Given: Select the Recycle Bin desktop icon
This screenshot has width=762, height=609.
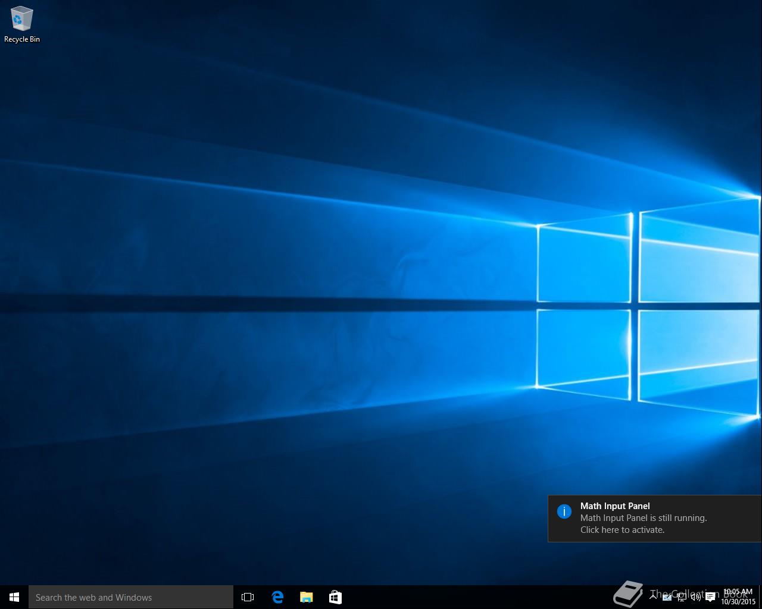Looking at the screenshot, I should point(22,24).
